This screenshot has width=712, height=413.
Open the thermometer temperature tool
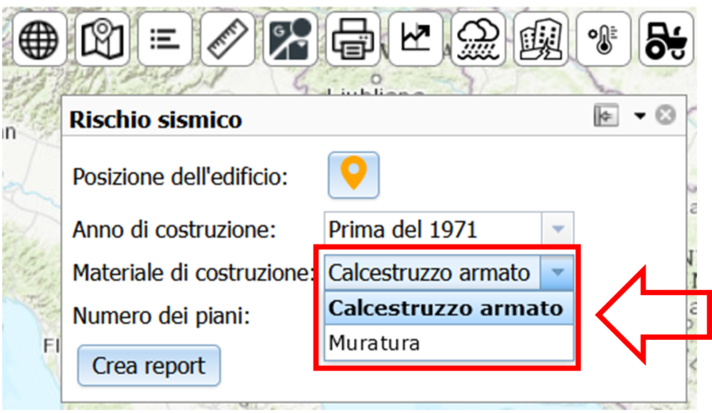coord(604,39)
